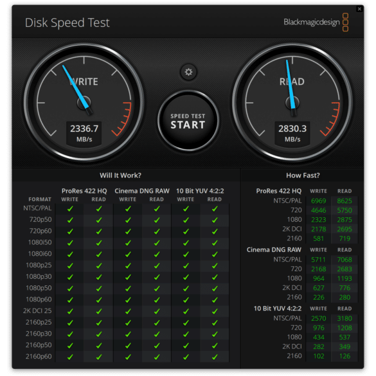Click the FORMAT column label

click(40, 199)
